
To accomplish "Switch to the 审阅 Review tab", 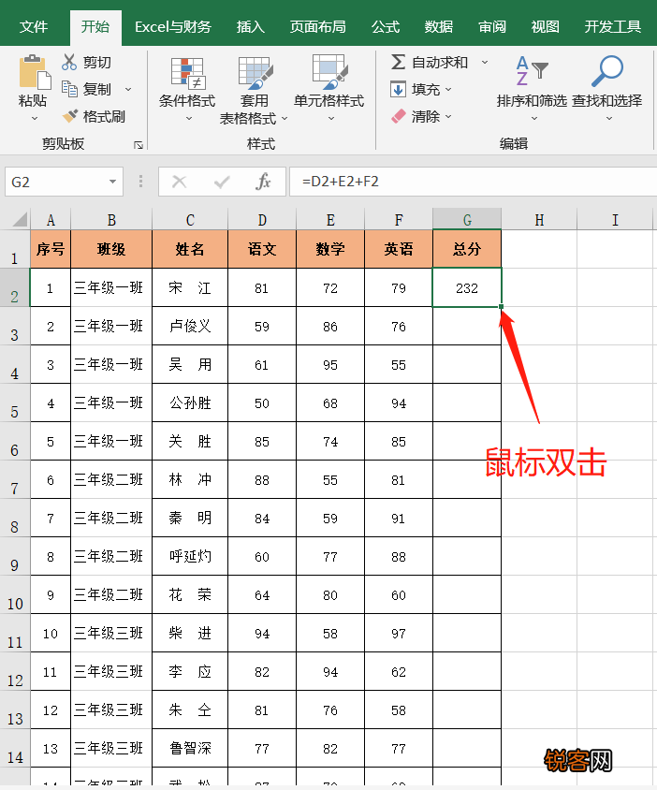I will tap(491, 27).
